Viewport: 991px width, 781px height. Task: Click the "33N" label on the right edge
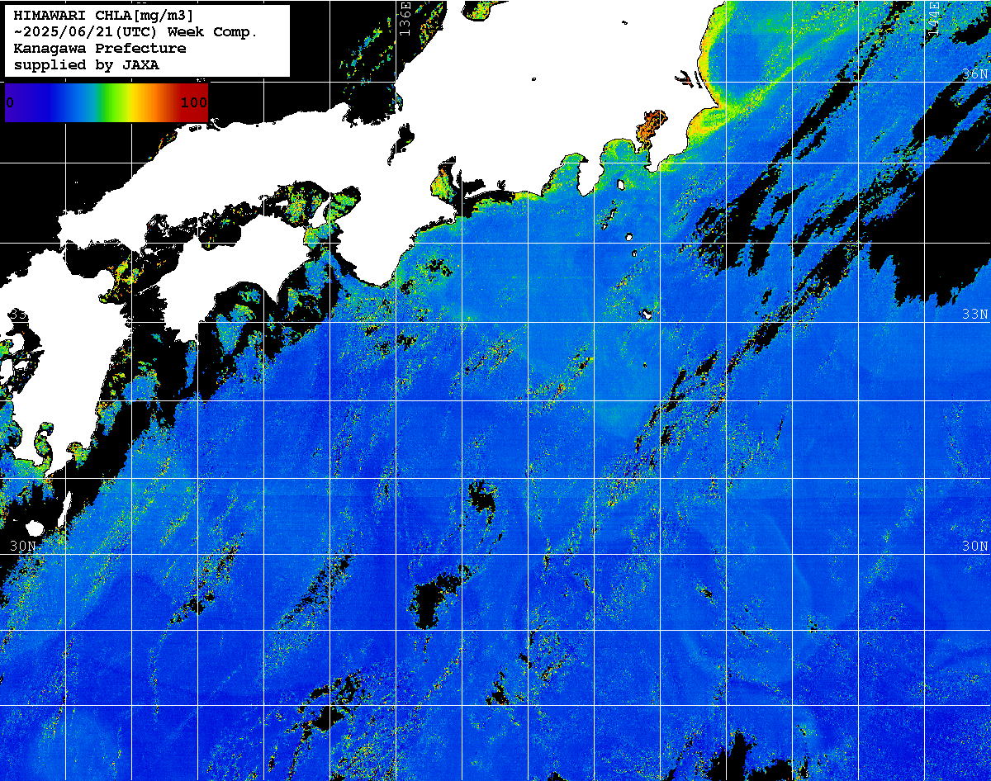point(975,315)
